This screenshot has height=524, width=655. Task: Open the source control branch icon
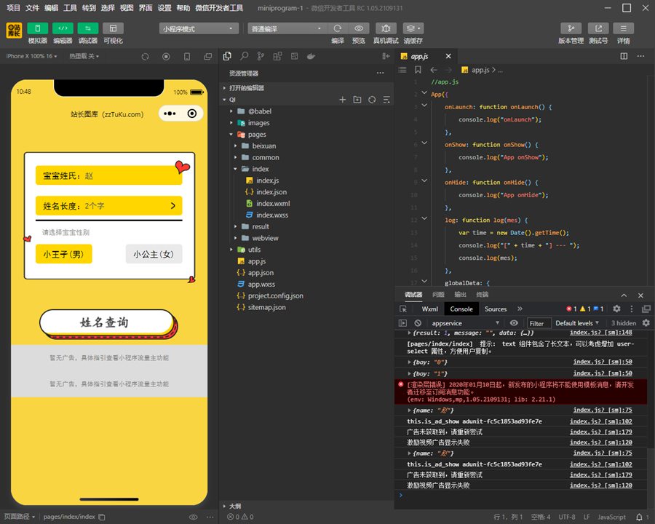pyautogui.click(x=260, y=56)
